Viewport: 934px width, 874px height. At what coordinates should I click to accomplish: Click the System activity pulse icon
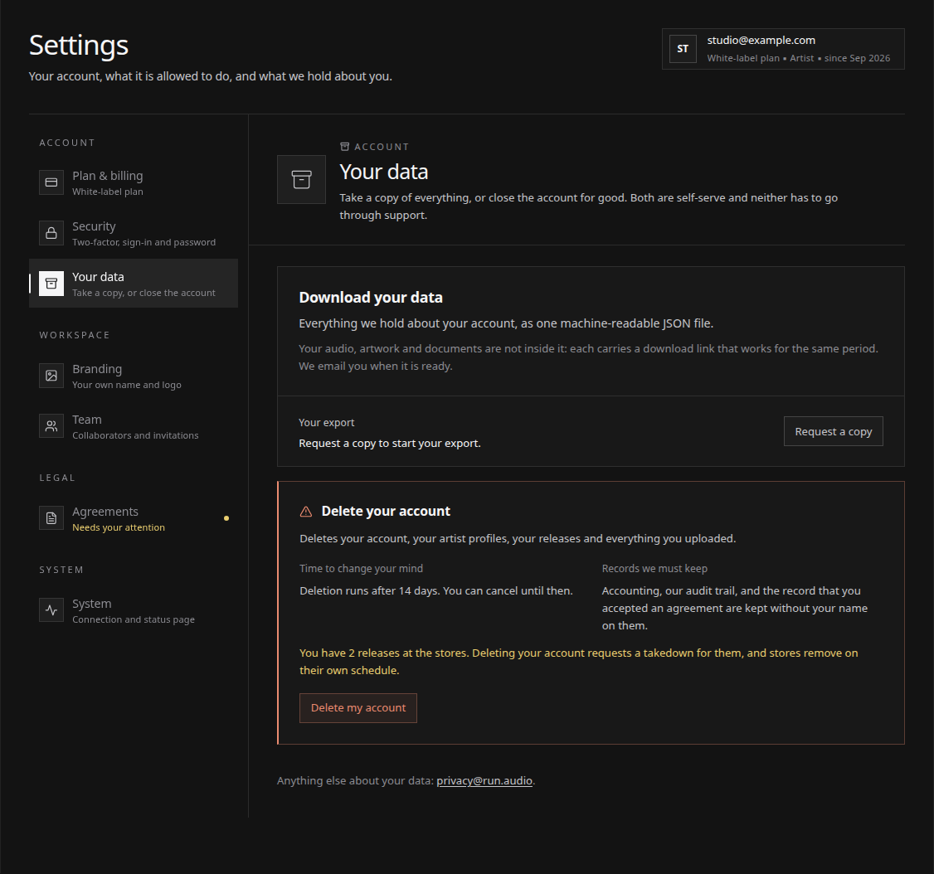point(51,610)
